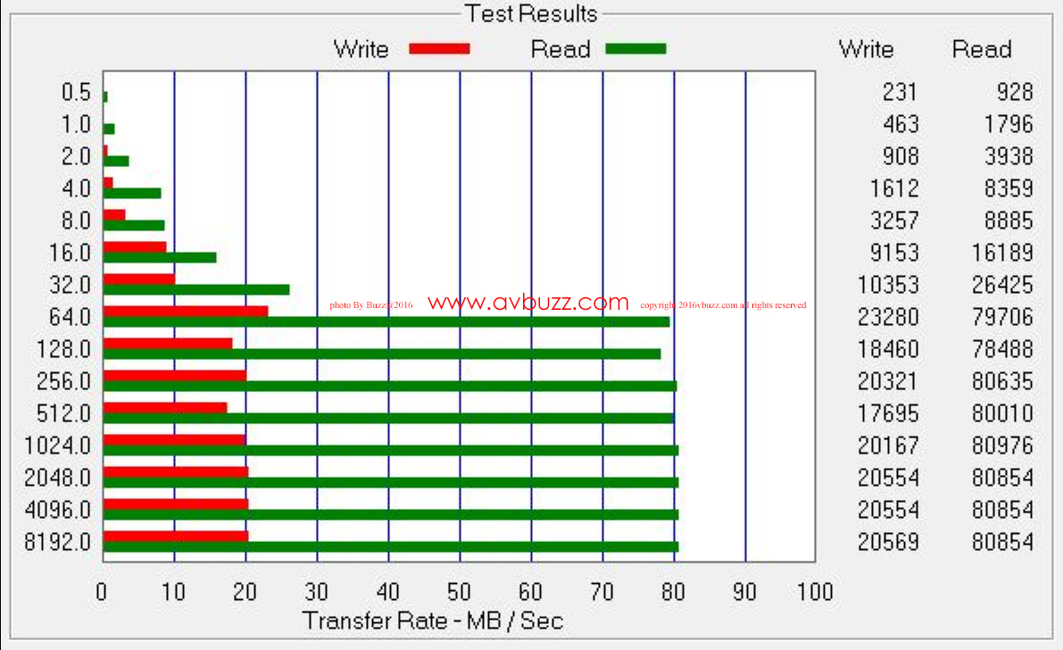The image size is (1063, 650).
Task: Click the red write bar for 64.0
Action: click(x=186, y=311)
